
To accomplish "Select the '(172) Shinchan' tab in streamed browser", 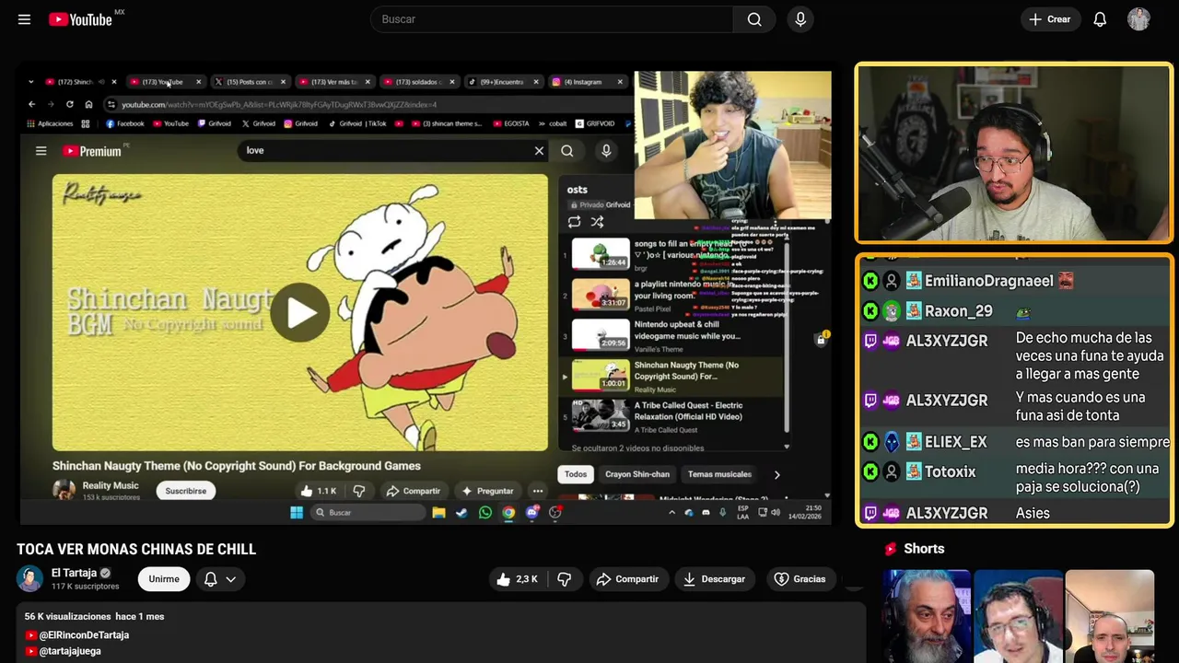I will (75, 82).
